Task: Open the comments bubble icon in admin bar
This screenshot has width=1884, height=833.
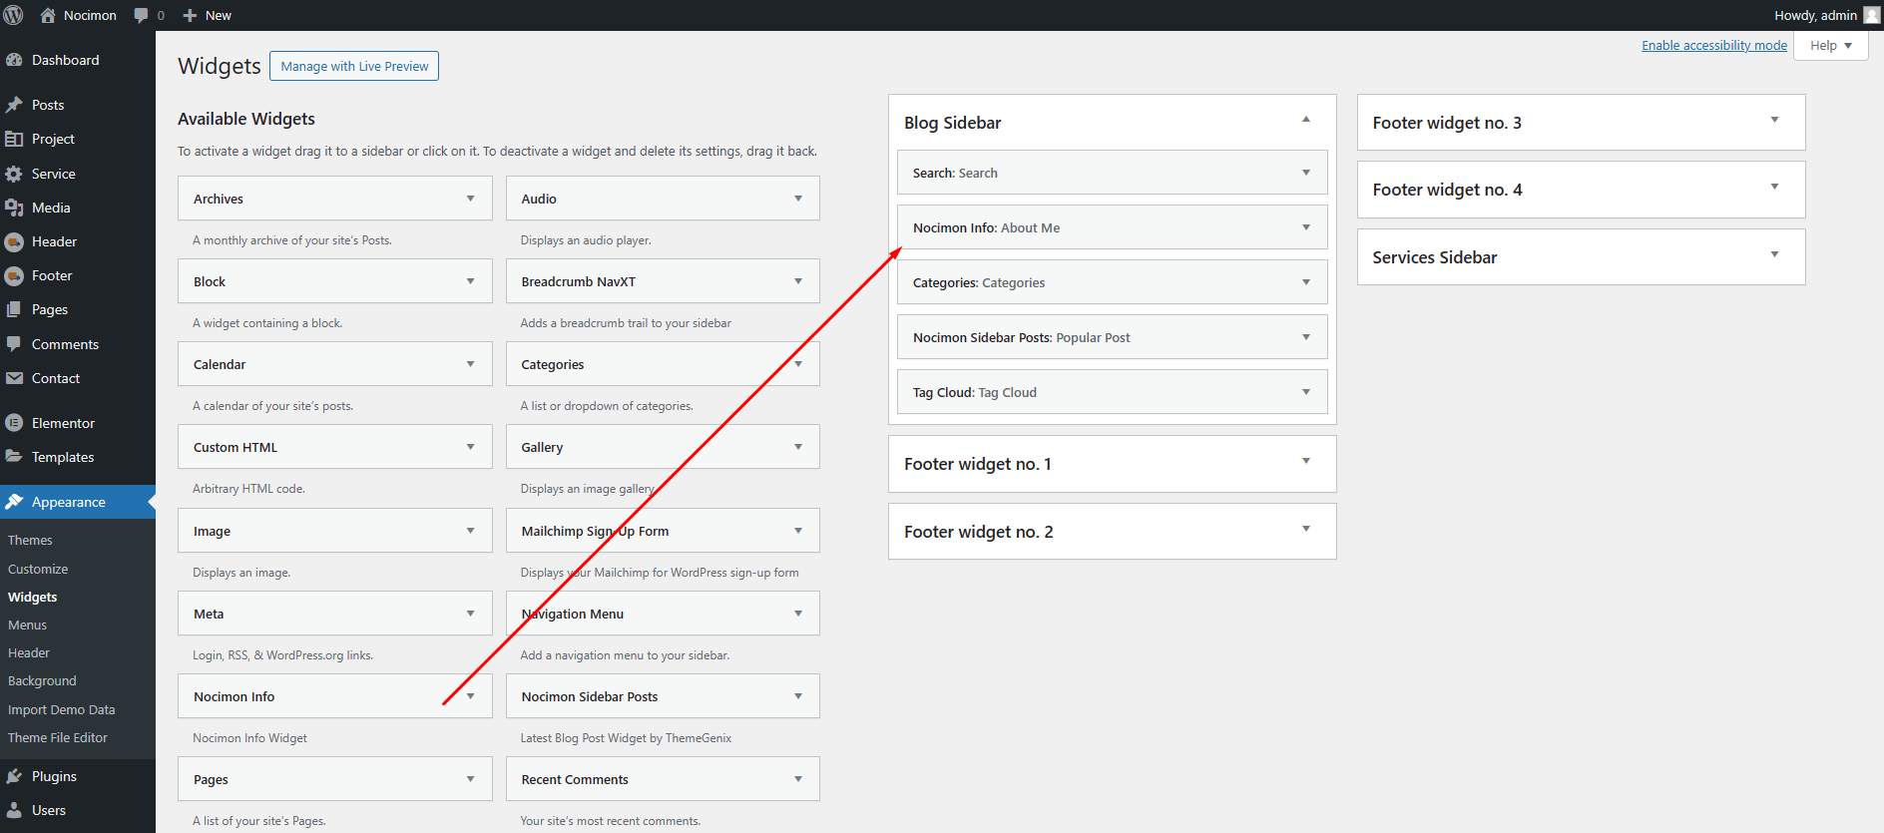Action: (x=141, y=15)
